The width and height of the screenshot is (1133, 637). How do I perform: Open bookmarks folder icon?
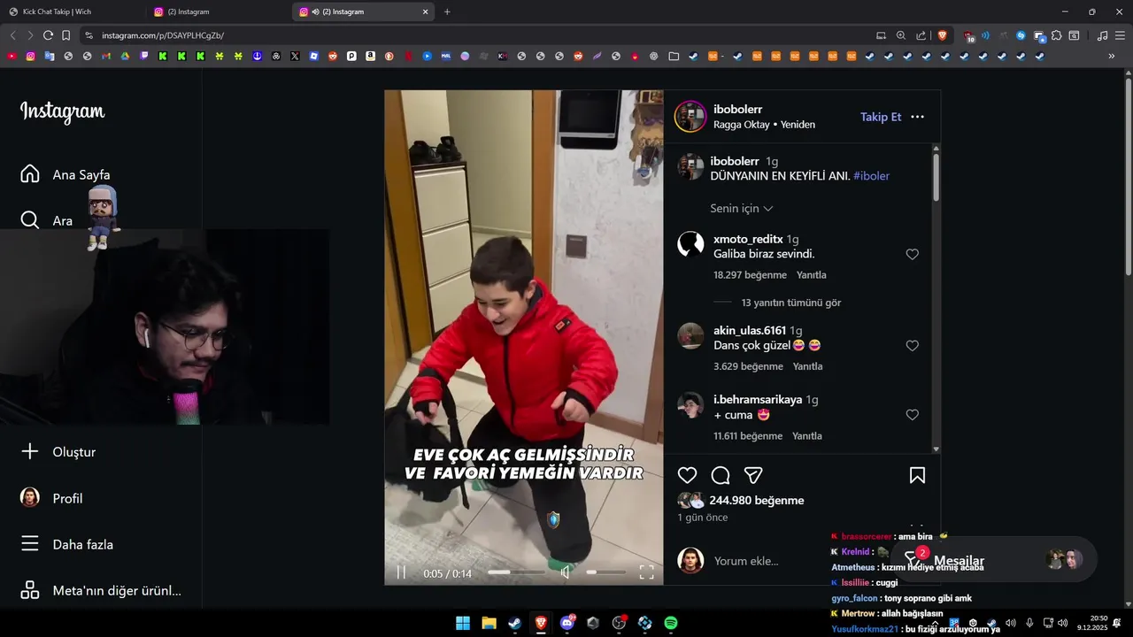click(674, 56)
